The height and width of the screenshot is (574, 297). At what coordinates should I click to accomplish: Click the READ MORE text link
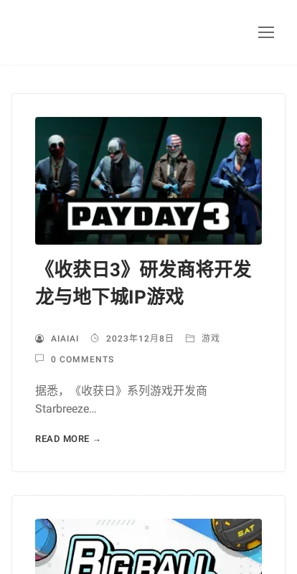62,439
